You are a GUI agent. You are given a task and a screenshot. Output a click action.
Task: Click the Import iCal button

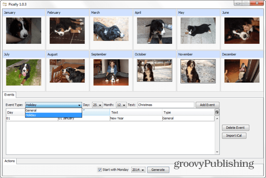pos(234,135)
